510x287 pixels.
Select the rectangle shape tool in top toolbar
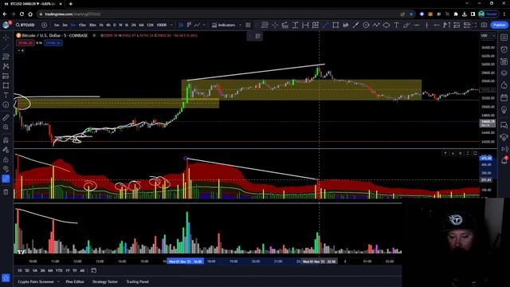(335, 25)
